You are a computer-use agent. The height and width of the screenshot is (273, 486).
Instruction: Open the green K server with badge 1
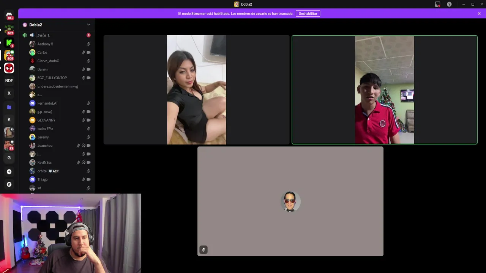click(9, 42)
